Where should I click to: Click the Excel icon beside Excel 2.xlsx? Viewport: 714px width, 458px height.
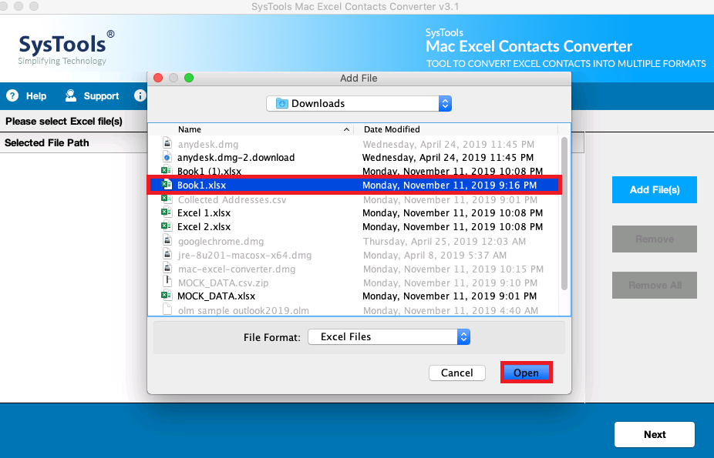point(166,226)
